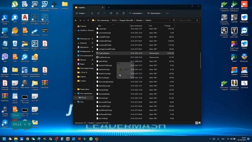Open the TeamViewer desktop shortcut

(244, 32)
